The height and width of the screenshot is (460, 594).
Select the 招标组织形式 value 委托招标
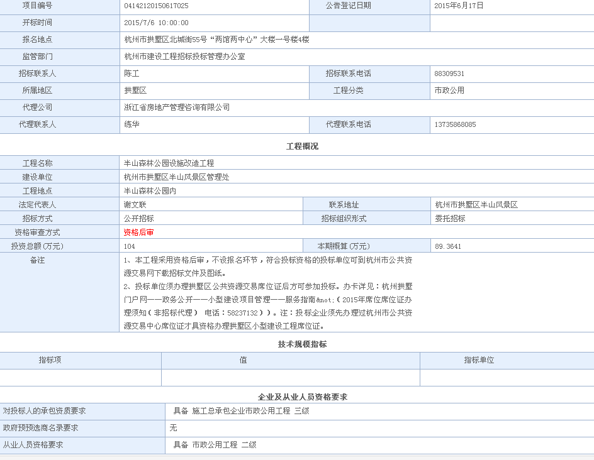[450, 219]
